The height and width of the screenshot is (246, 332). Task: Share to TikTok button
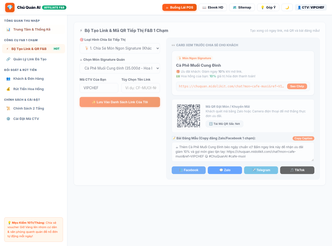pos(297,170)
